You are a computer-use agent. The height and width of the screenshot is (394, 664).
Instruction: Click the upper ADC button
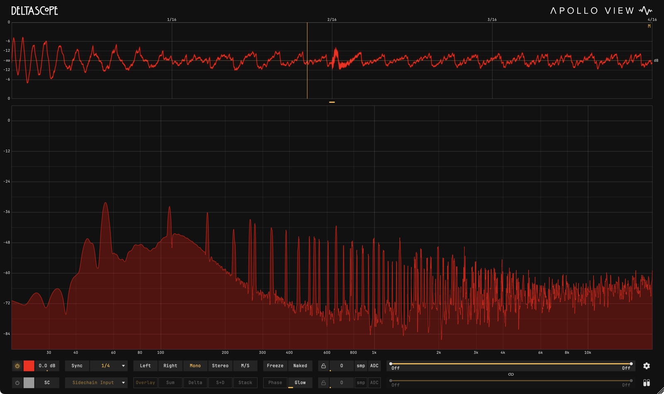point(374,366)
